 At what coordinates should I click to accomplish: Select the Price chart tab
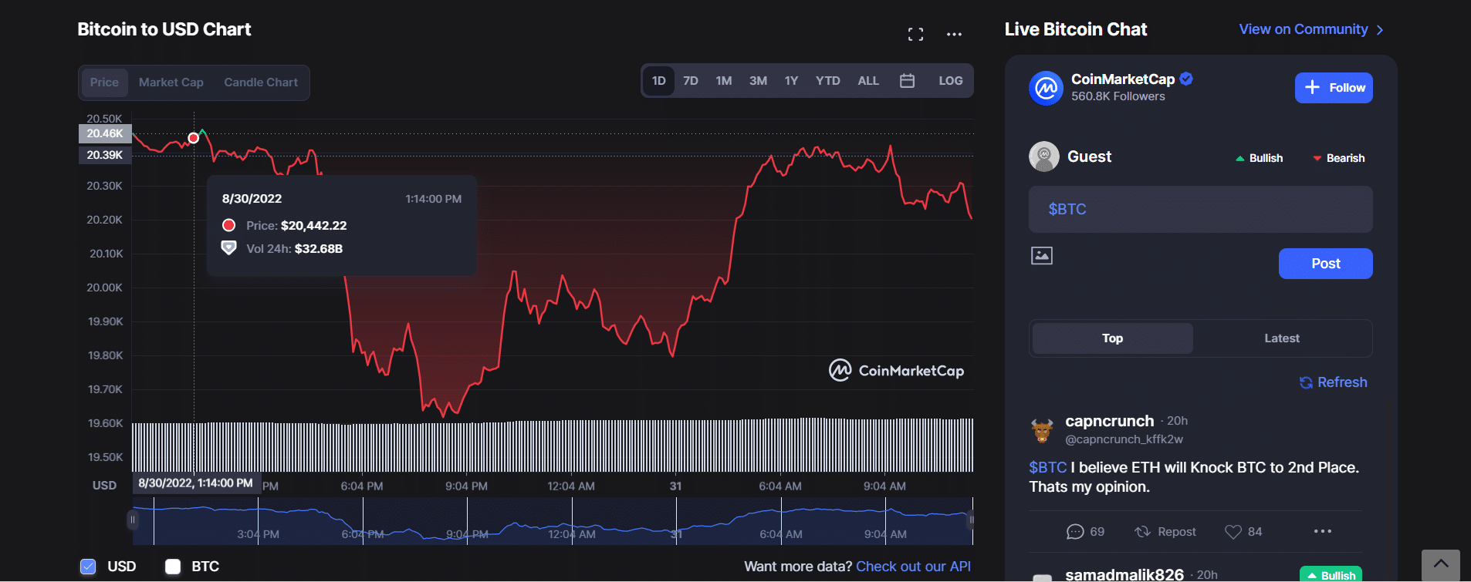104,82
